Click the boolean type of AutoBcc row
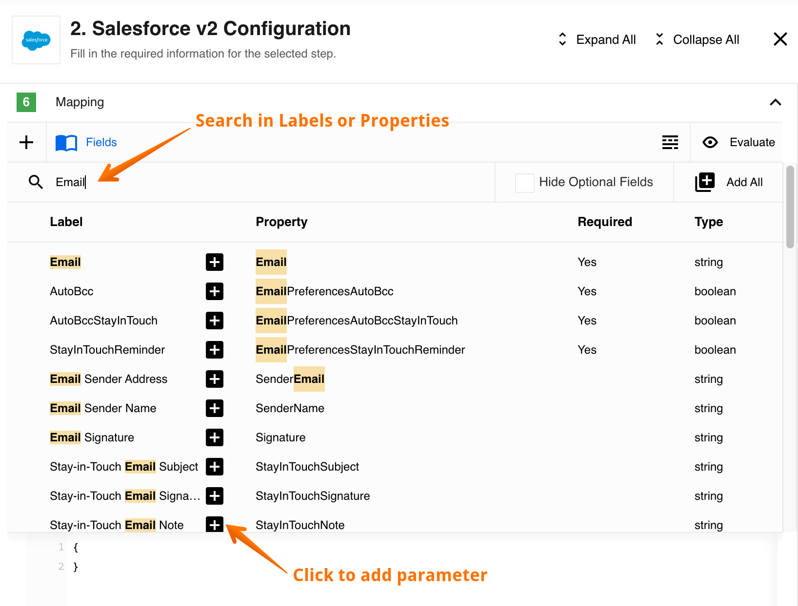Image resolution: width=798 pixels, height=606 pixels. (x=715, y=291)
